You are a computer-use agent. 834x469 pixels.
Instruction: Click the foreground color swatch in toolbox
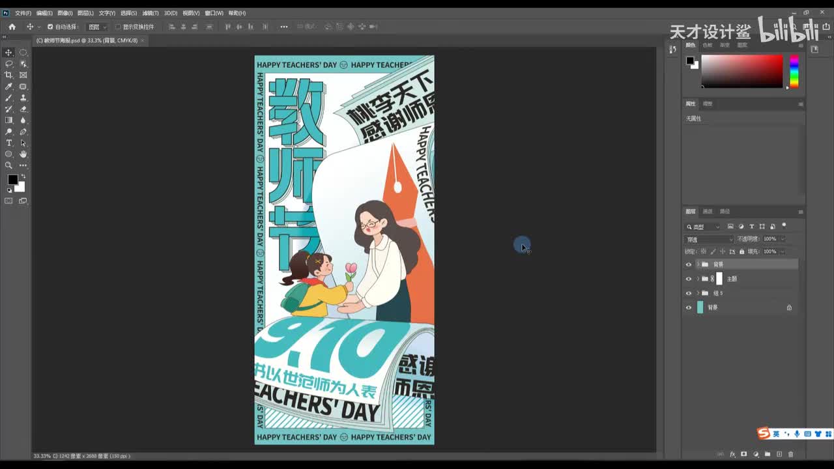click(12, 180)
